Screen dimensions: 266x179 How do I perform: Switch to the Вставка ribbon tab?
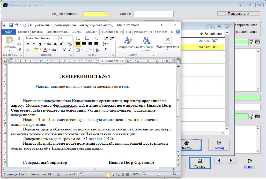pyautogui.click(x=37, y=32)
